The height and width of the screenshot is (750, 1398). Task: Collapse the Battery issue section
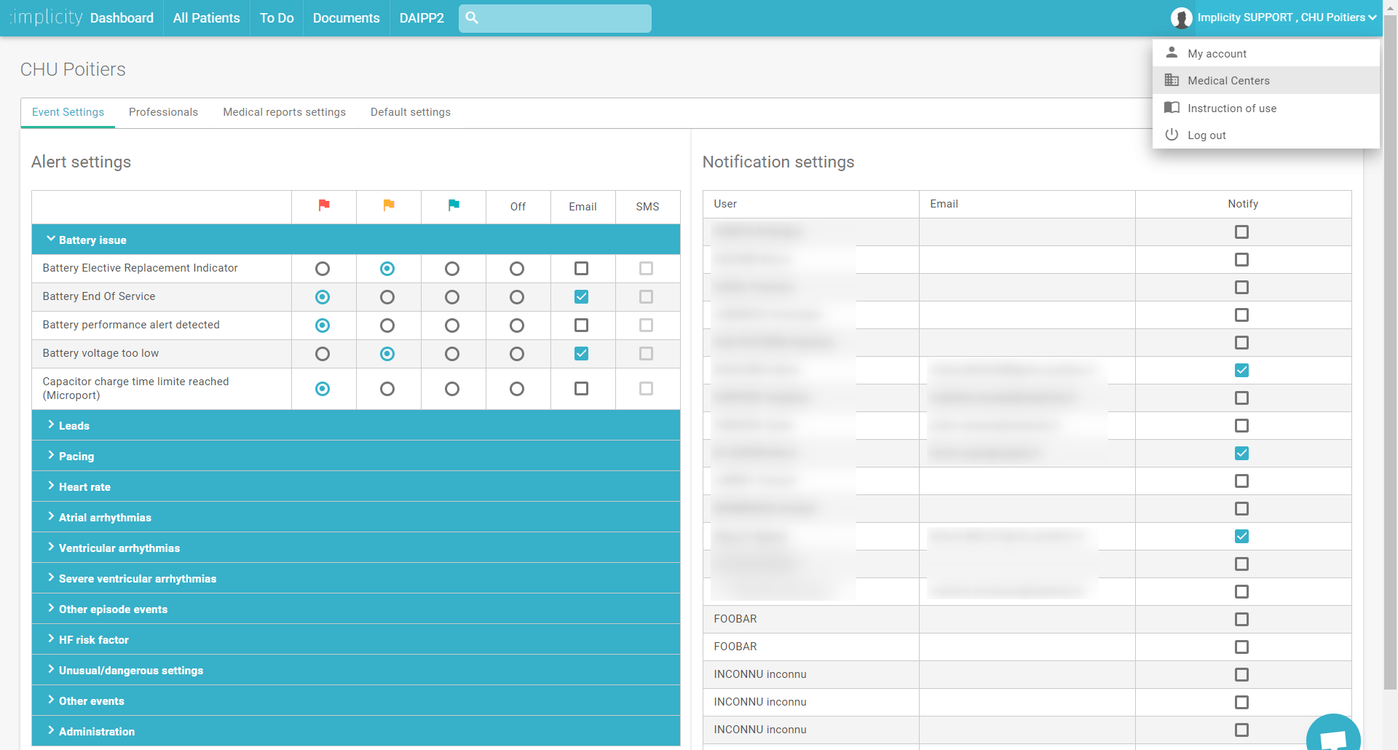coord(356,240)
